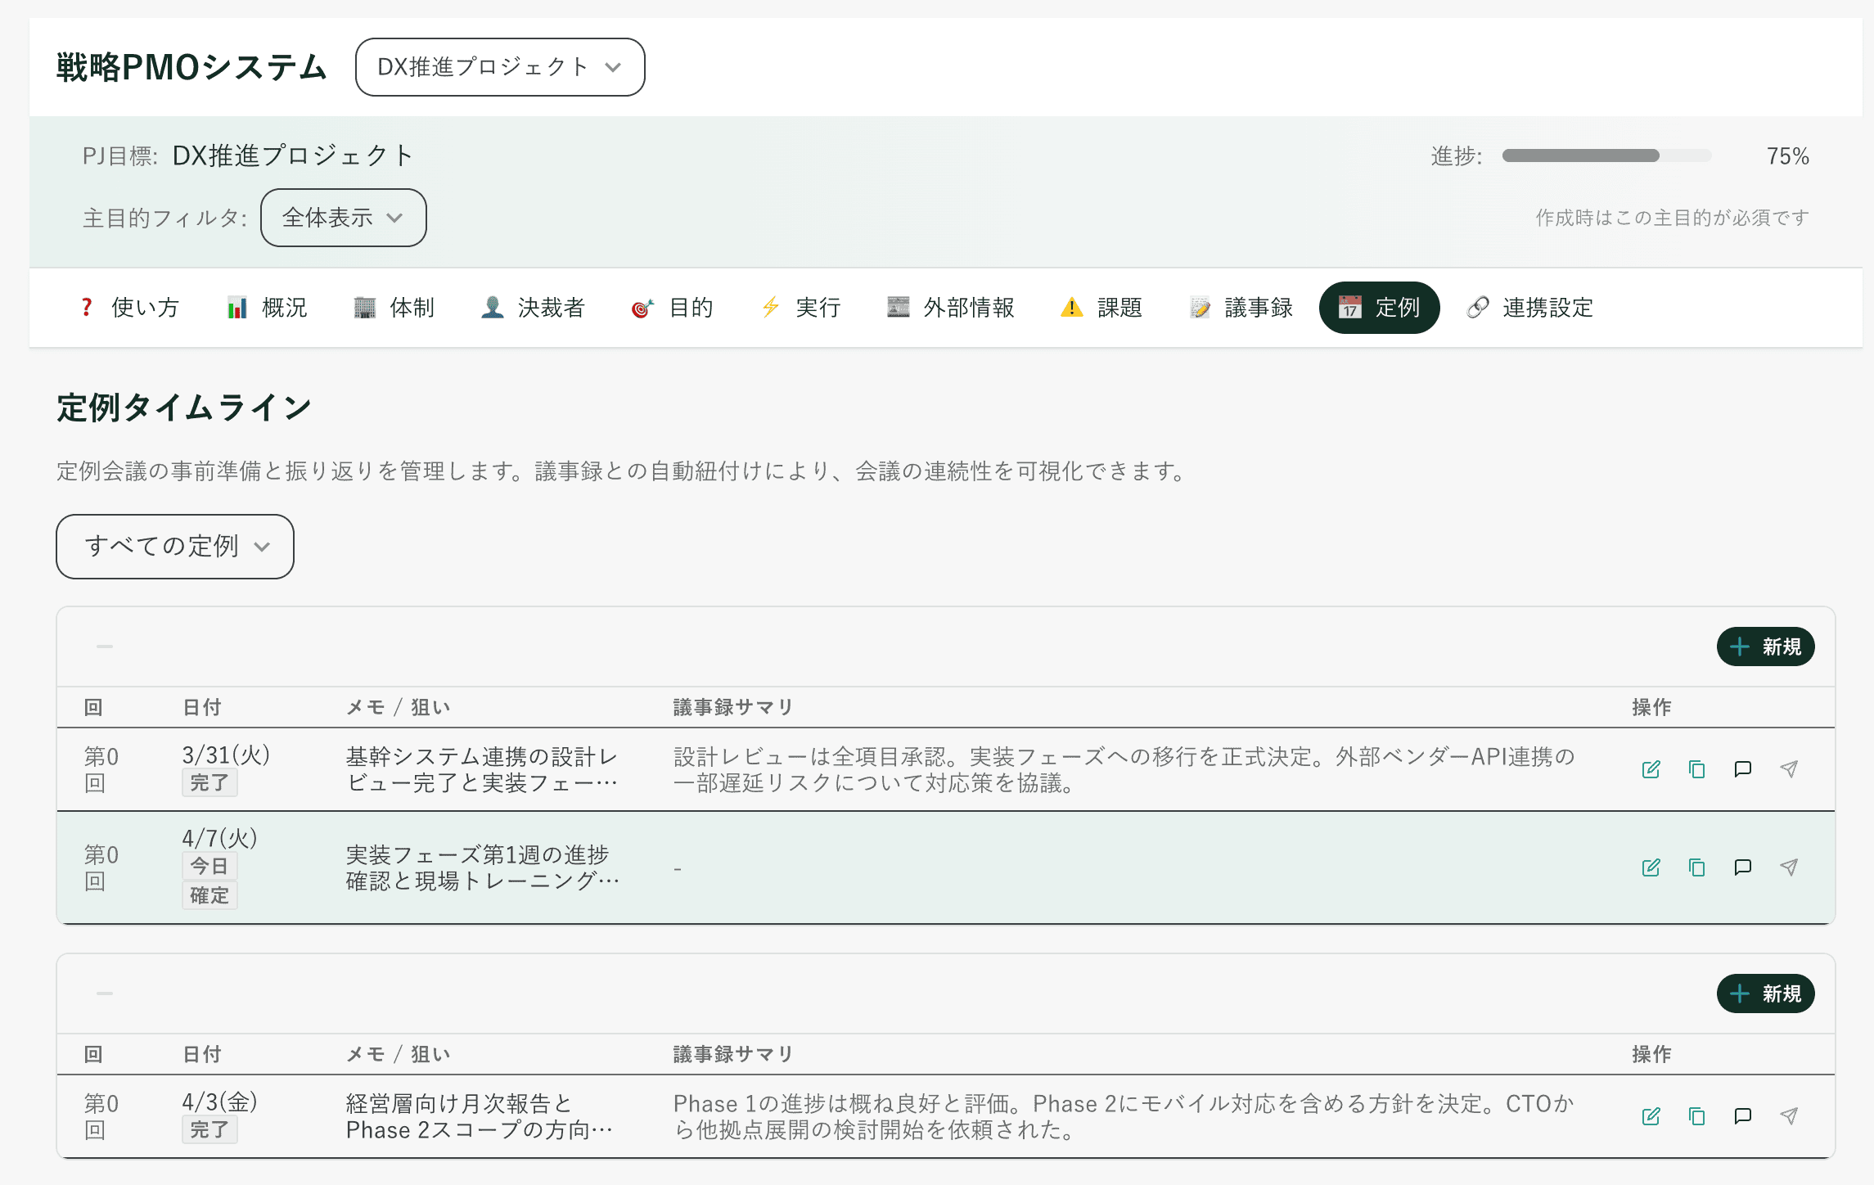Edit the 4/3 monthly report entry
Viewport: 1874px width, 1185px height.
pyautogui.click(x=1652, y=1115)
